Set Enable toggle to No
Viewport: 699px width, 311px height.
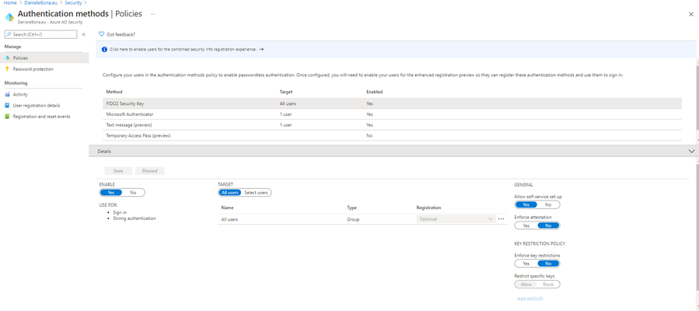pos(133,193)
